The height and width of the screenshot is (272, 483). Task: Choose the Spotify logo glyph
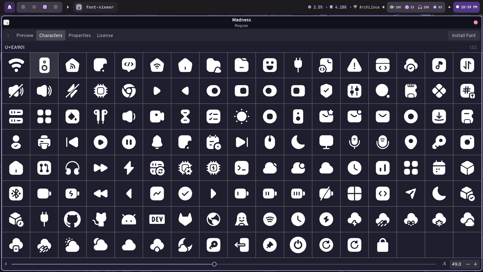(x=270, y=219)
